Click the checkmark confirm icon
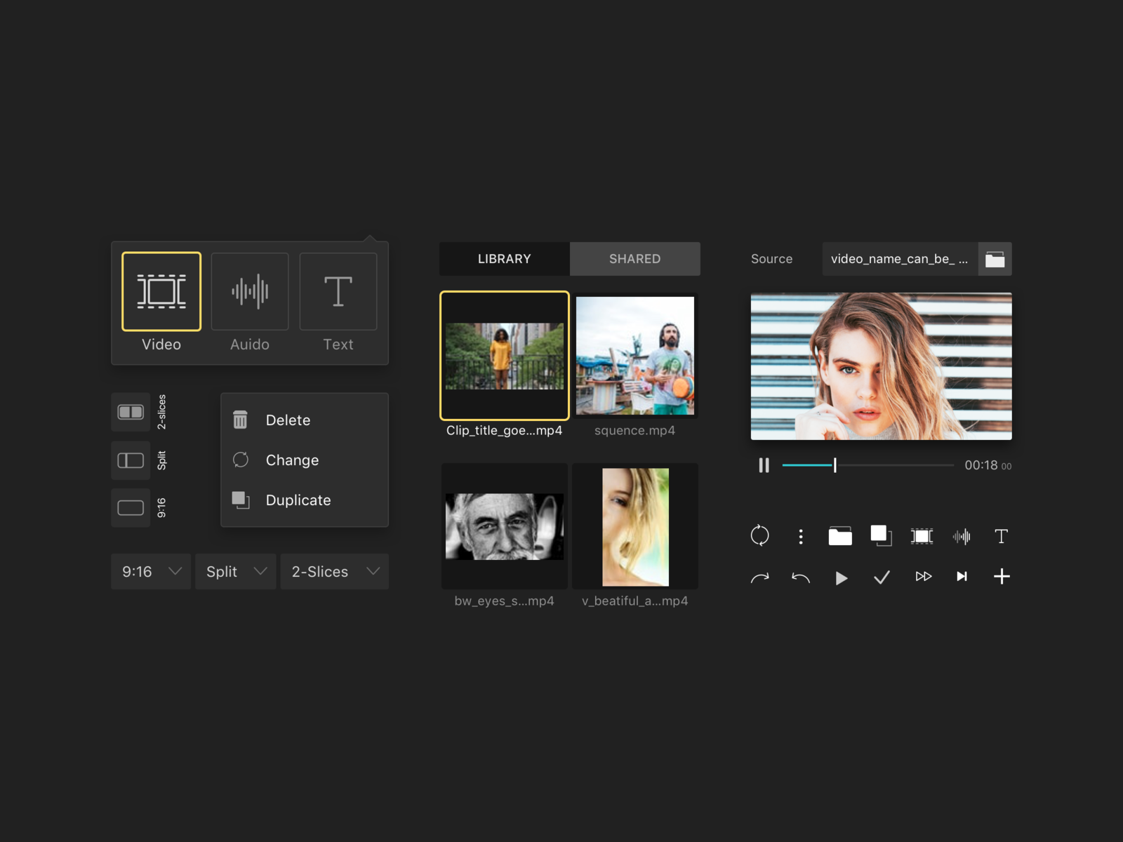The image size is (1123, 842). coord(882,577)
